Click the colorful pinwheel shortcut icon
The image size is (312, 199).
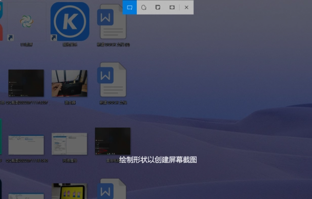pos(26,21)
